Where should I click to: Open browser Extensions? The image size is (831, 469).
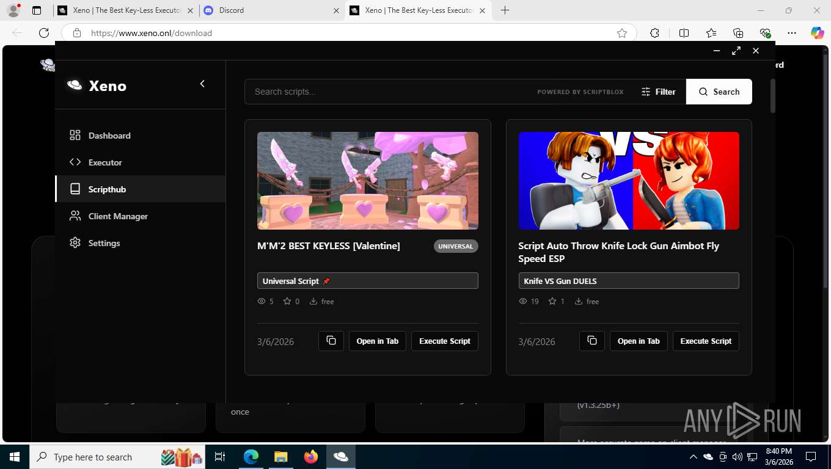point(654,33)
